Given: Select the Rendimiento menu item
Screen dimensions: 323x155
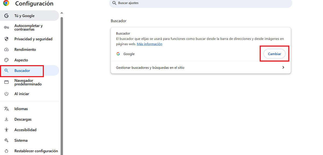Looking at the screenshot, I should (30, 50).
